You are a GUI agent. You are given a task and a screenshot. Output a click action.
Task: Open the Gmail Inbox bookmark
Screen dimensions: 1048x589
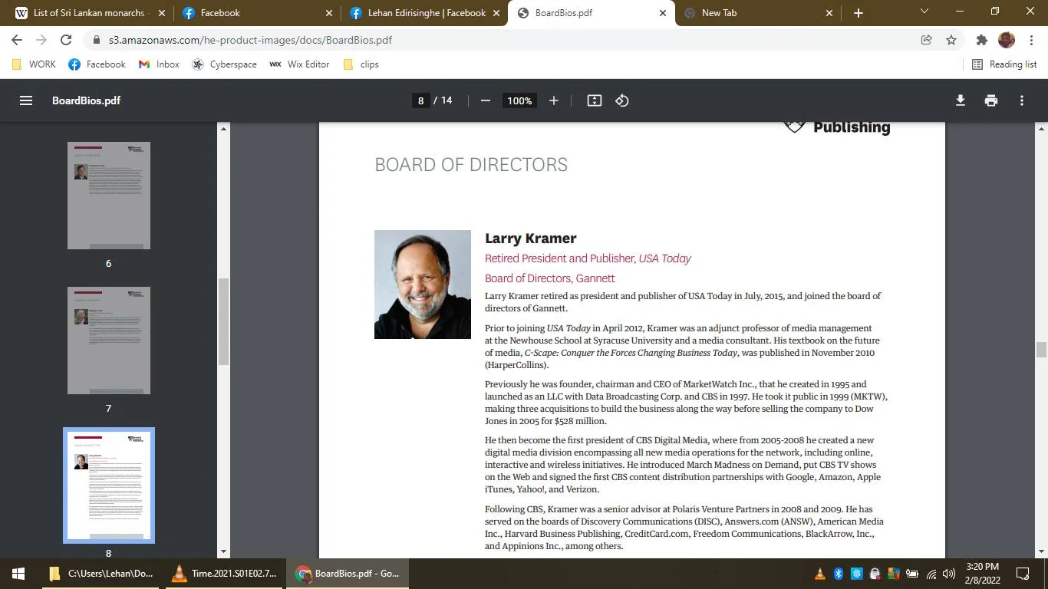[x=159, y=64]
